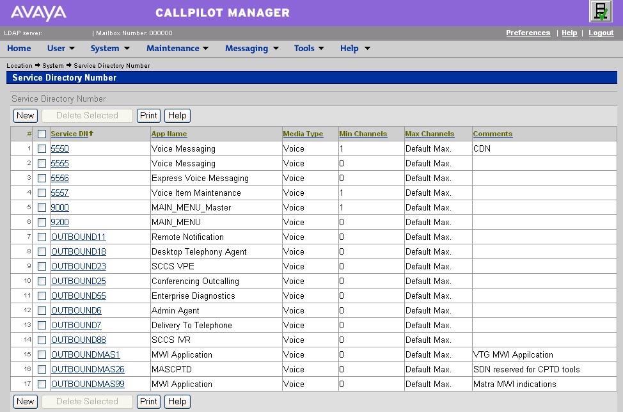This screenshot has width=623, height=412.
Task: Open the OUTBOUND25 service DN
Action: [79, 281]
